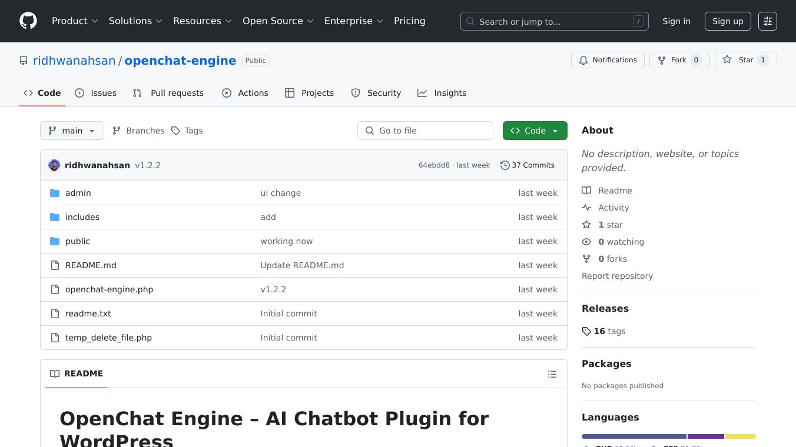Viewport: 796px width, 447px height.
Task: Click the commit history clock icon
Action: click(x=505, y=165)
